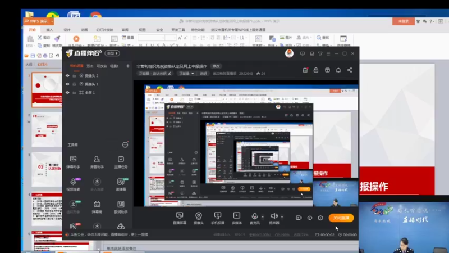This screenshot has height=253, width=449.
Task: Open settings gear beside 关闭直播
Action: tap(320, 218)
